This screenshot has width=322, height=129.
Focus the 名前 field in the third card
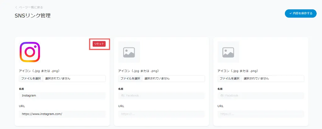(261, 95)
